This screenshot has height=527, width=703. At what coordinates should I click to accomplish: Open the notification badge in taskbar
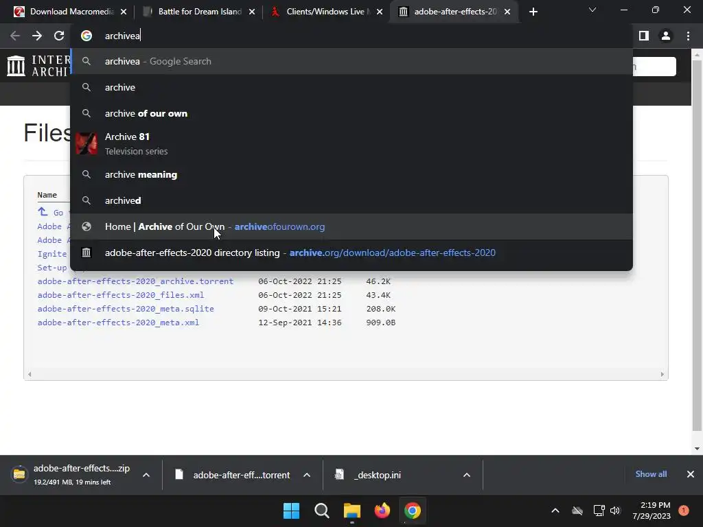tap(684, 510)
